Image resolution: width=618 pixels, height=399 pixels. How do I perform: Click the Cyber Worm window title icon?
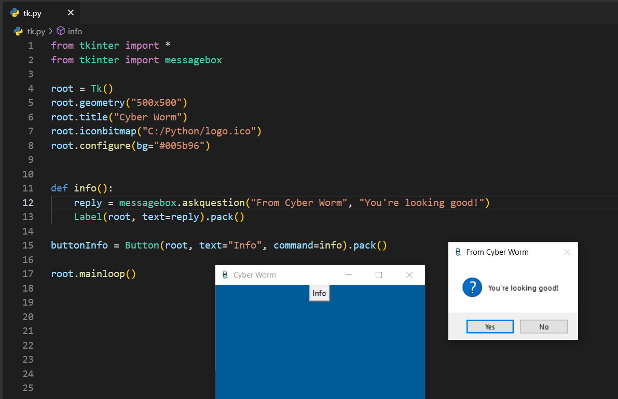[x=225, y=275]
